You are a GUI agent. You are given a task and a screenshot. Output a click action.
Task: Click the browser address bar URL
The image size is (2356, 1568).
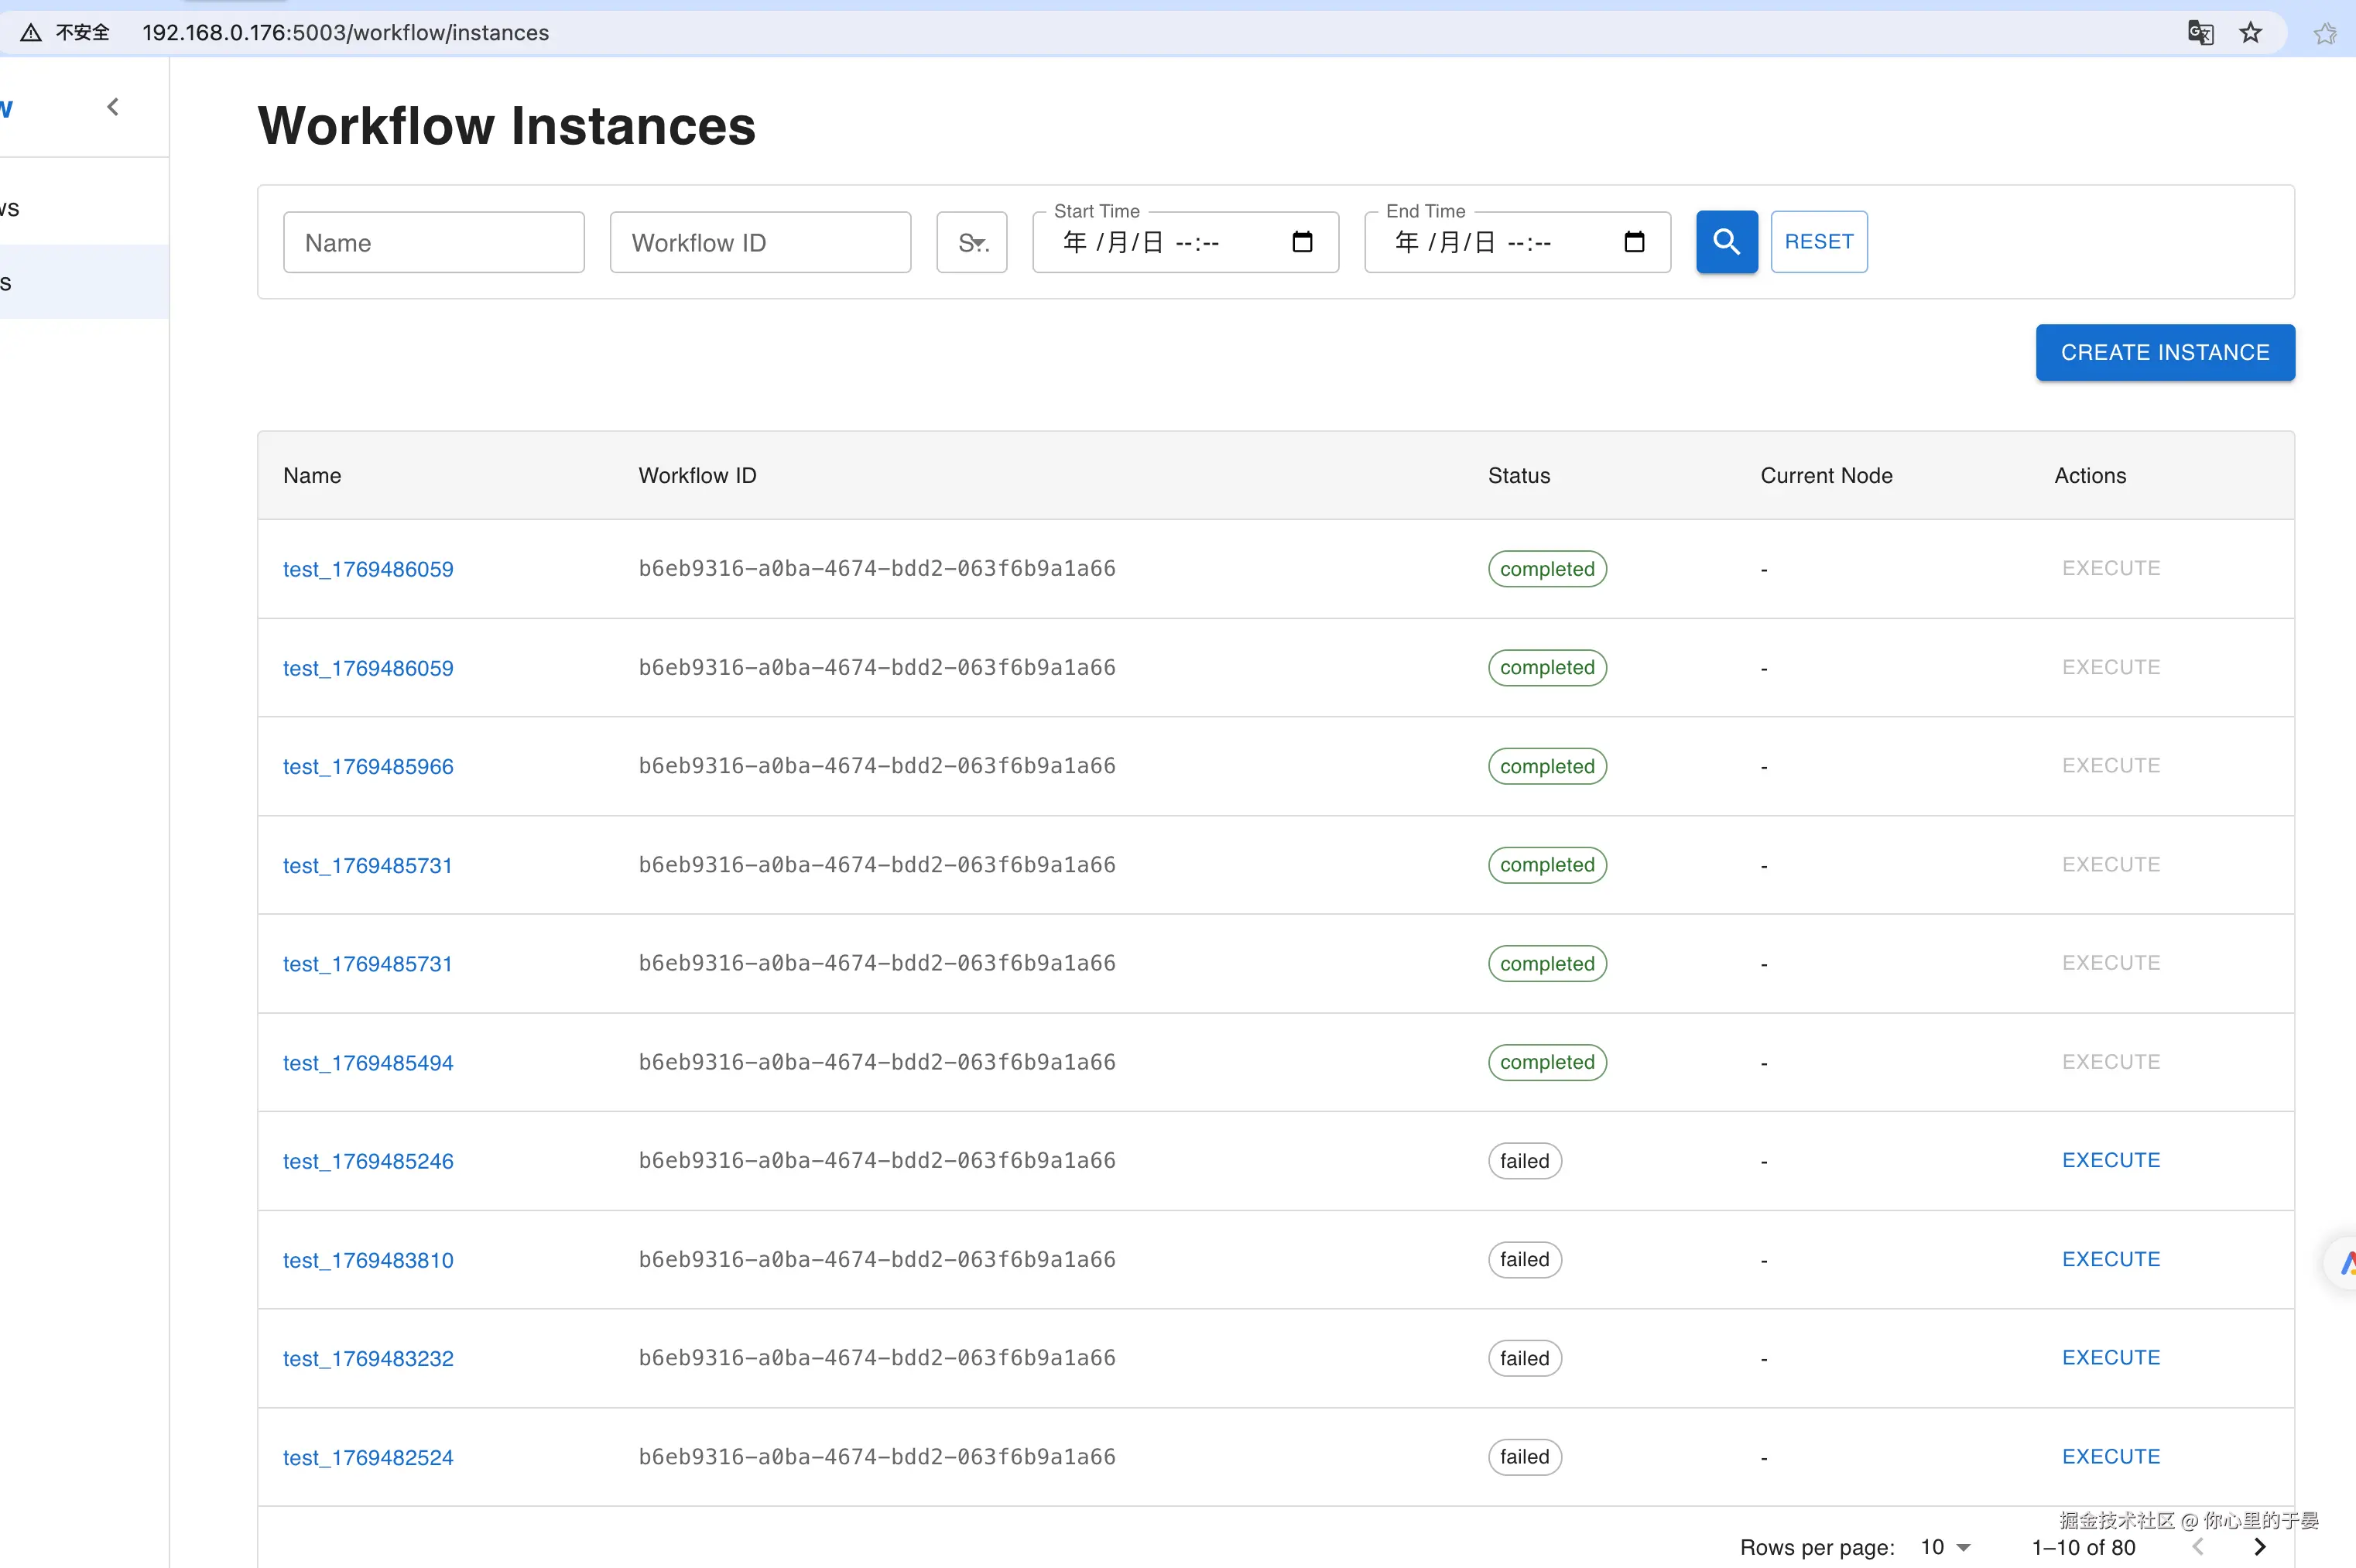coord(345,33)
